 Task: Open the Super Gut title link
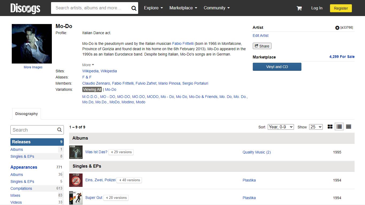tap(94, 198)
